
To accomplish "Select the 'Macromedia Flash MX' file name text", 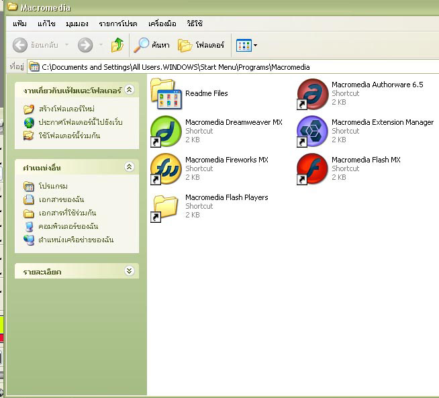I will (366, 160).
